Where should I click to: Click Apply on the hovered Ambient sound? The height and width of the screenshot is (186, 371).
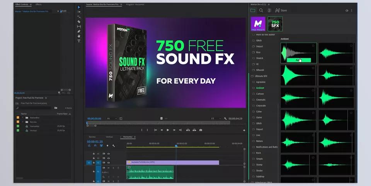[x=299, y=60]
